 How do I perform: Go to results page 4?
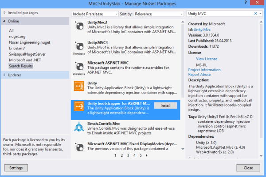[x=134, y=155]
